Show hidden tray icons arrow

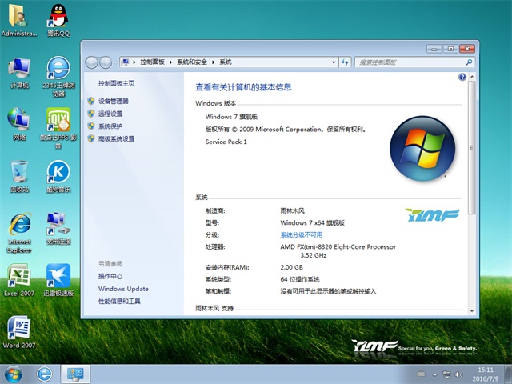click(x=434, y=374)
